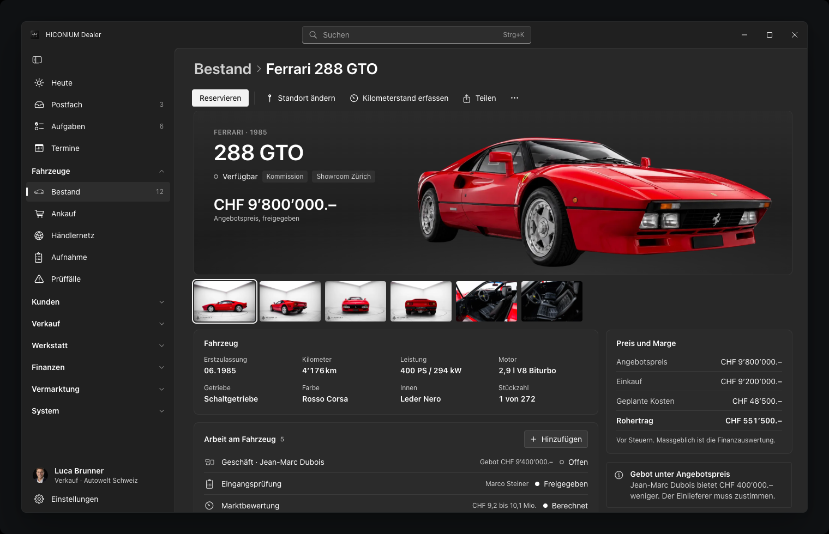Open the Händlernetz globe icon
Viewport: 829px width, 534px height.
click(39, 235)
